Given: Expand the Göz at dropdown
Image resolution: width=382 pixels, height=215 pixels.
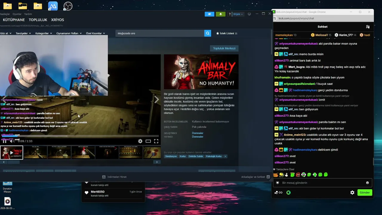Looking at the screenshot, I should coord(6,33).
